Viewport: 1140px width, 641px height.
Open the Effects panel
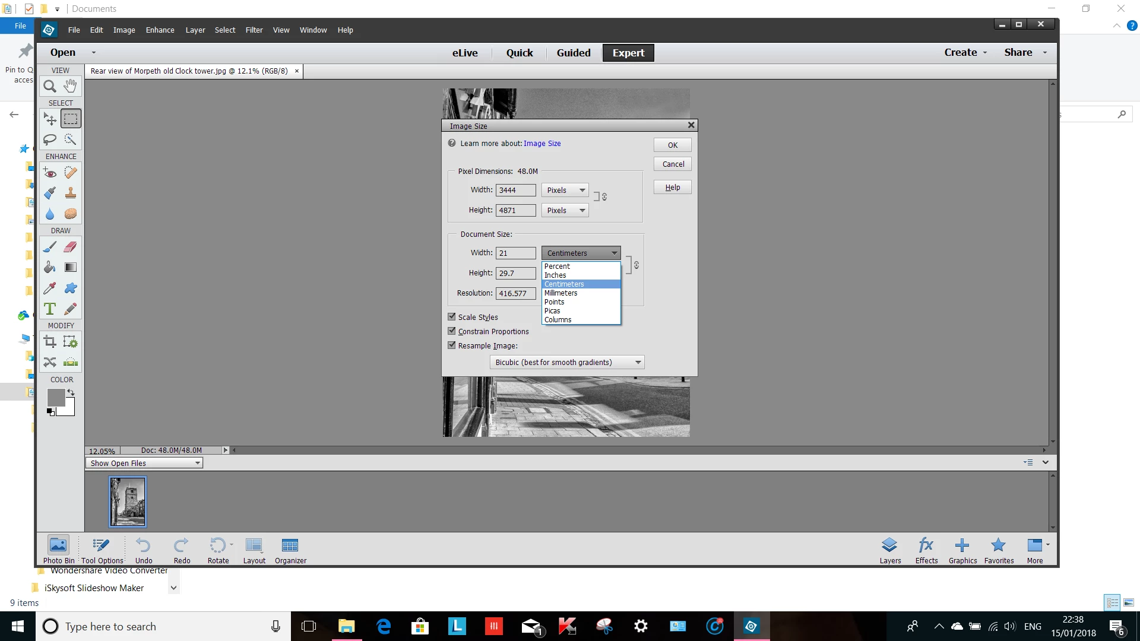pos(926,550)
